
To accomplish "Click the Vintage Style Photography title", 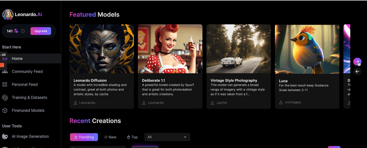I will pyautogui.click(x=234, y=80).
